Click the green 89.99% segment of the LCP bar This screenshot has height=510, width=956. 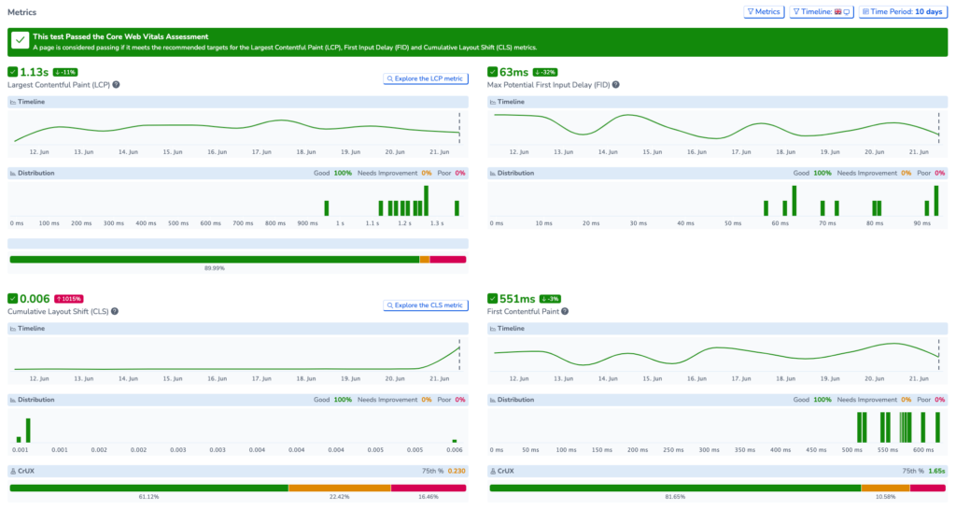pyautogui.click(x=215, y=260)
